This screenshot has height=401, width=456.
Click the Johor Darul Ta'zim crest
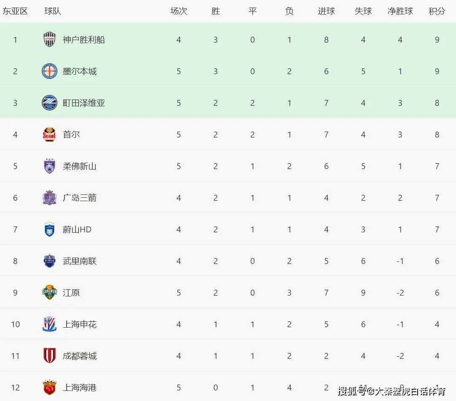pos(49,166)
